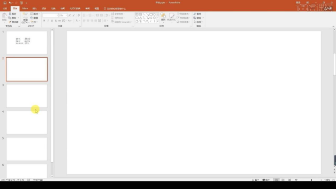Click the Find magnifier icon
Screen dimensions: 336x189
(195, 14)
